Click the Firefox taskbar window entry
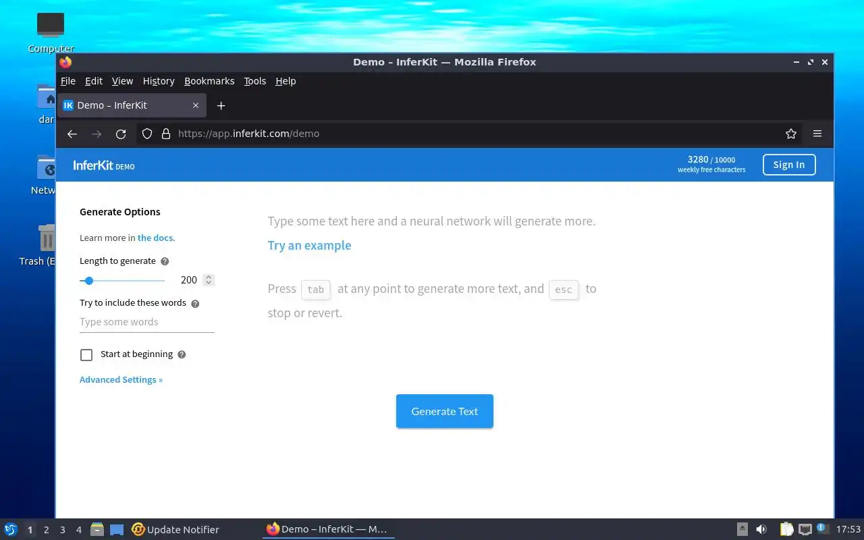 [328, 530]
